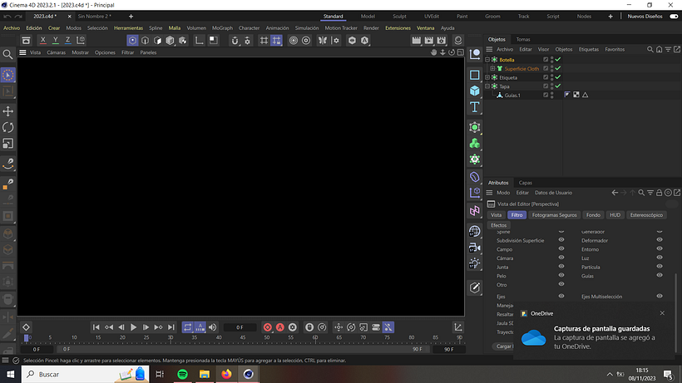Viewport: 682px width, 383px height.
Task: Toggle X axis lock in toolbar
Action: click(x=43, y=40)
